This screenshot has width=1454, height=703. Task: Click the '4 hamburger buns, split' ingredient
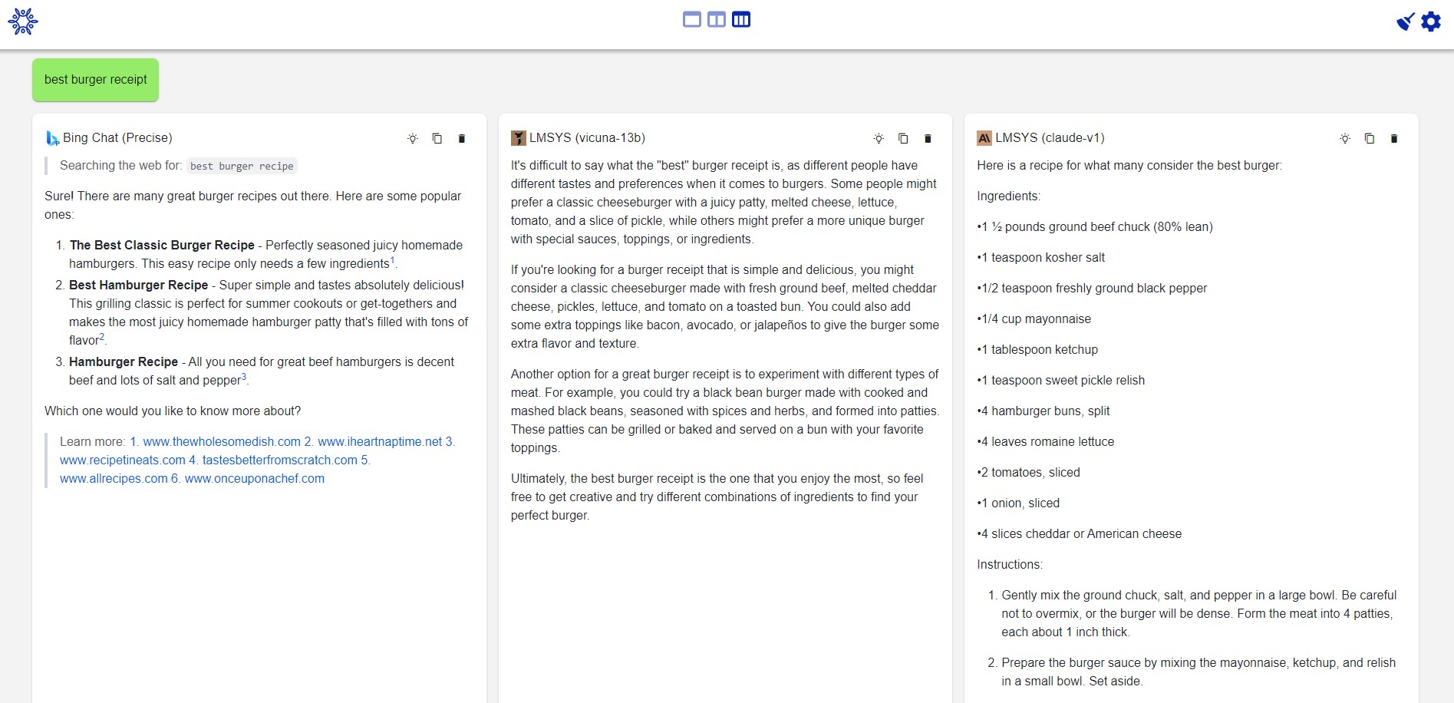[x=1044, y=411]
